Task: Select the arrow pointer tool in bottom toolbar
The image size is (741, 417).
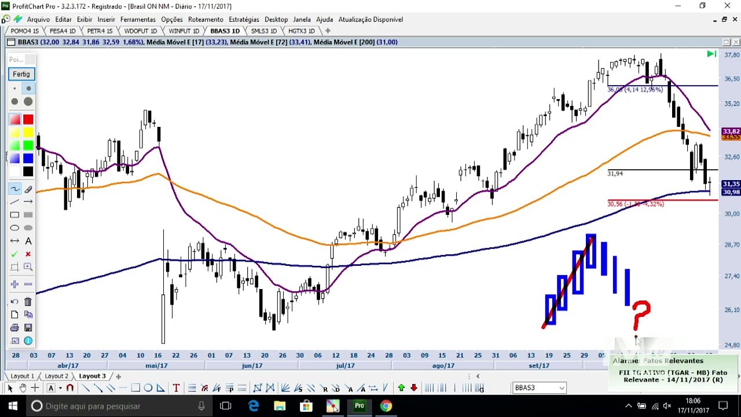Action: coord(10,388)
